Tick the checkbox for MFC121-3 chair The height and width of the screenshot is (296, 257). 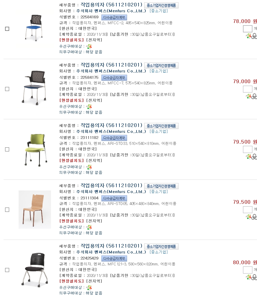7,270
